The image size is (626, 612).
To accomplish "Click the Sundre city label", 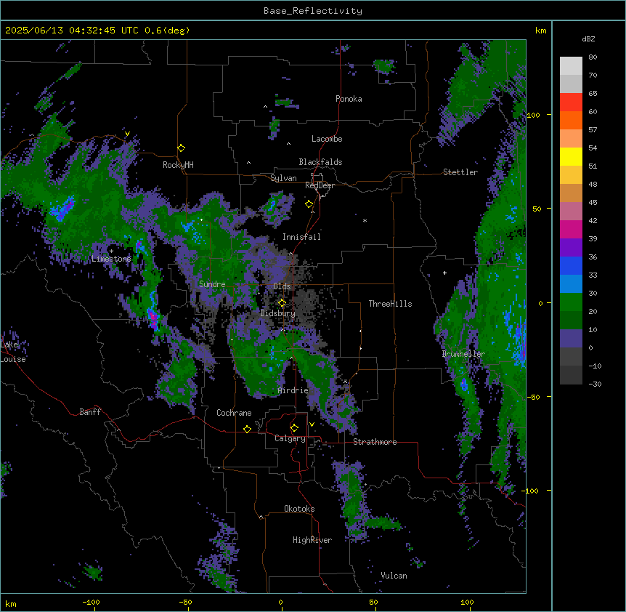I will tap(212, 284).
